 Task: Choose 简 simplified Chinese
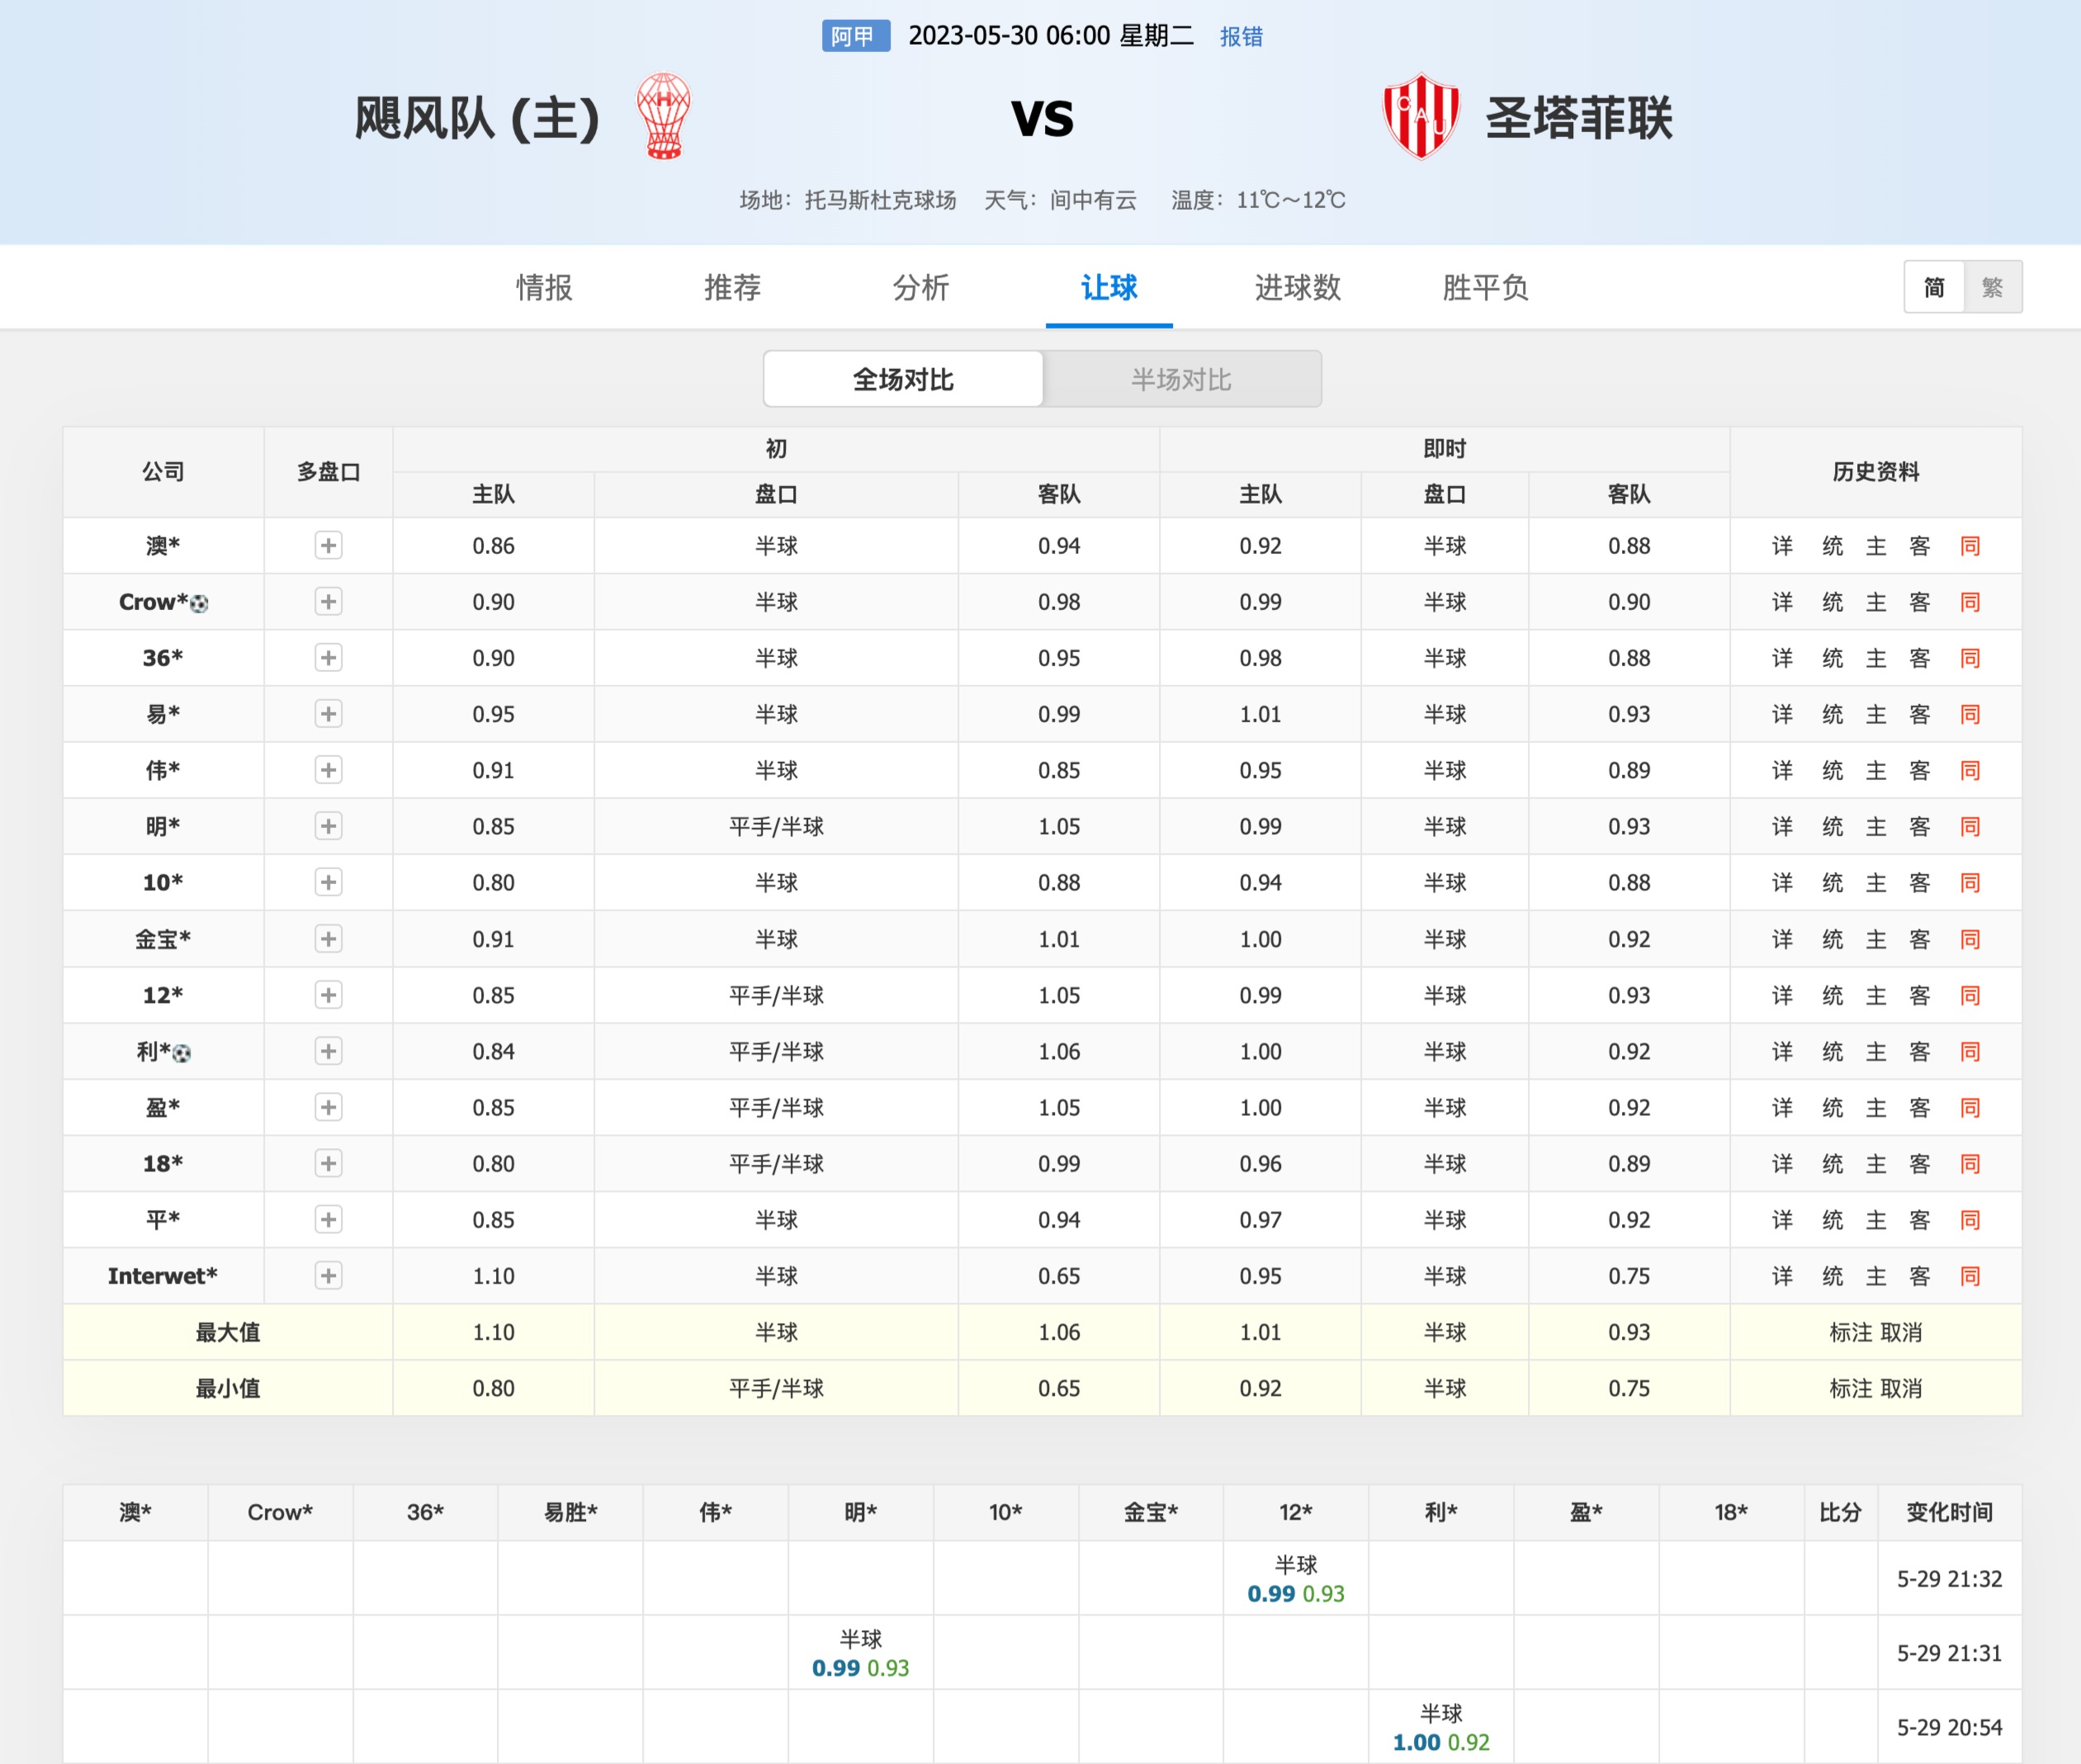tap(1934, 287)
